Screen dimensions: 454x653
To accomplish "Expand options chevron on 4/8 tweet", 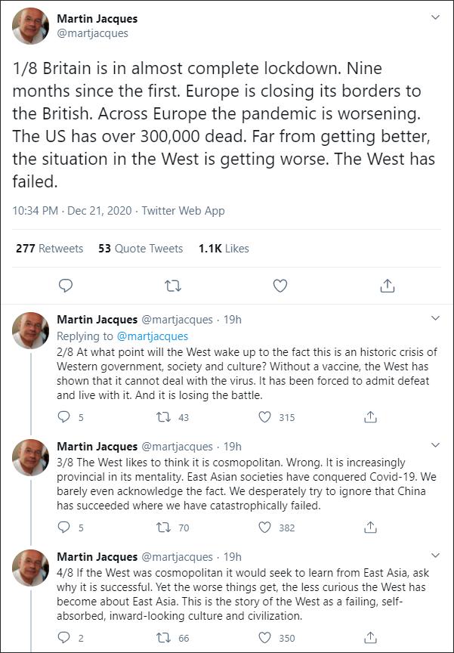I will pyautogui.click(x=435, y=556).
